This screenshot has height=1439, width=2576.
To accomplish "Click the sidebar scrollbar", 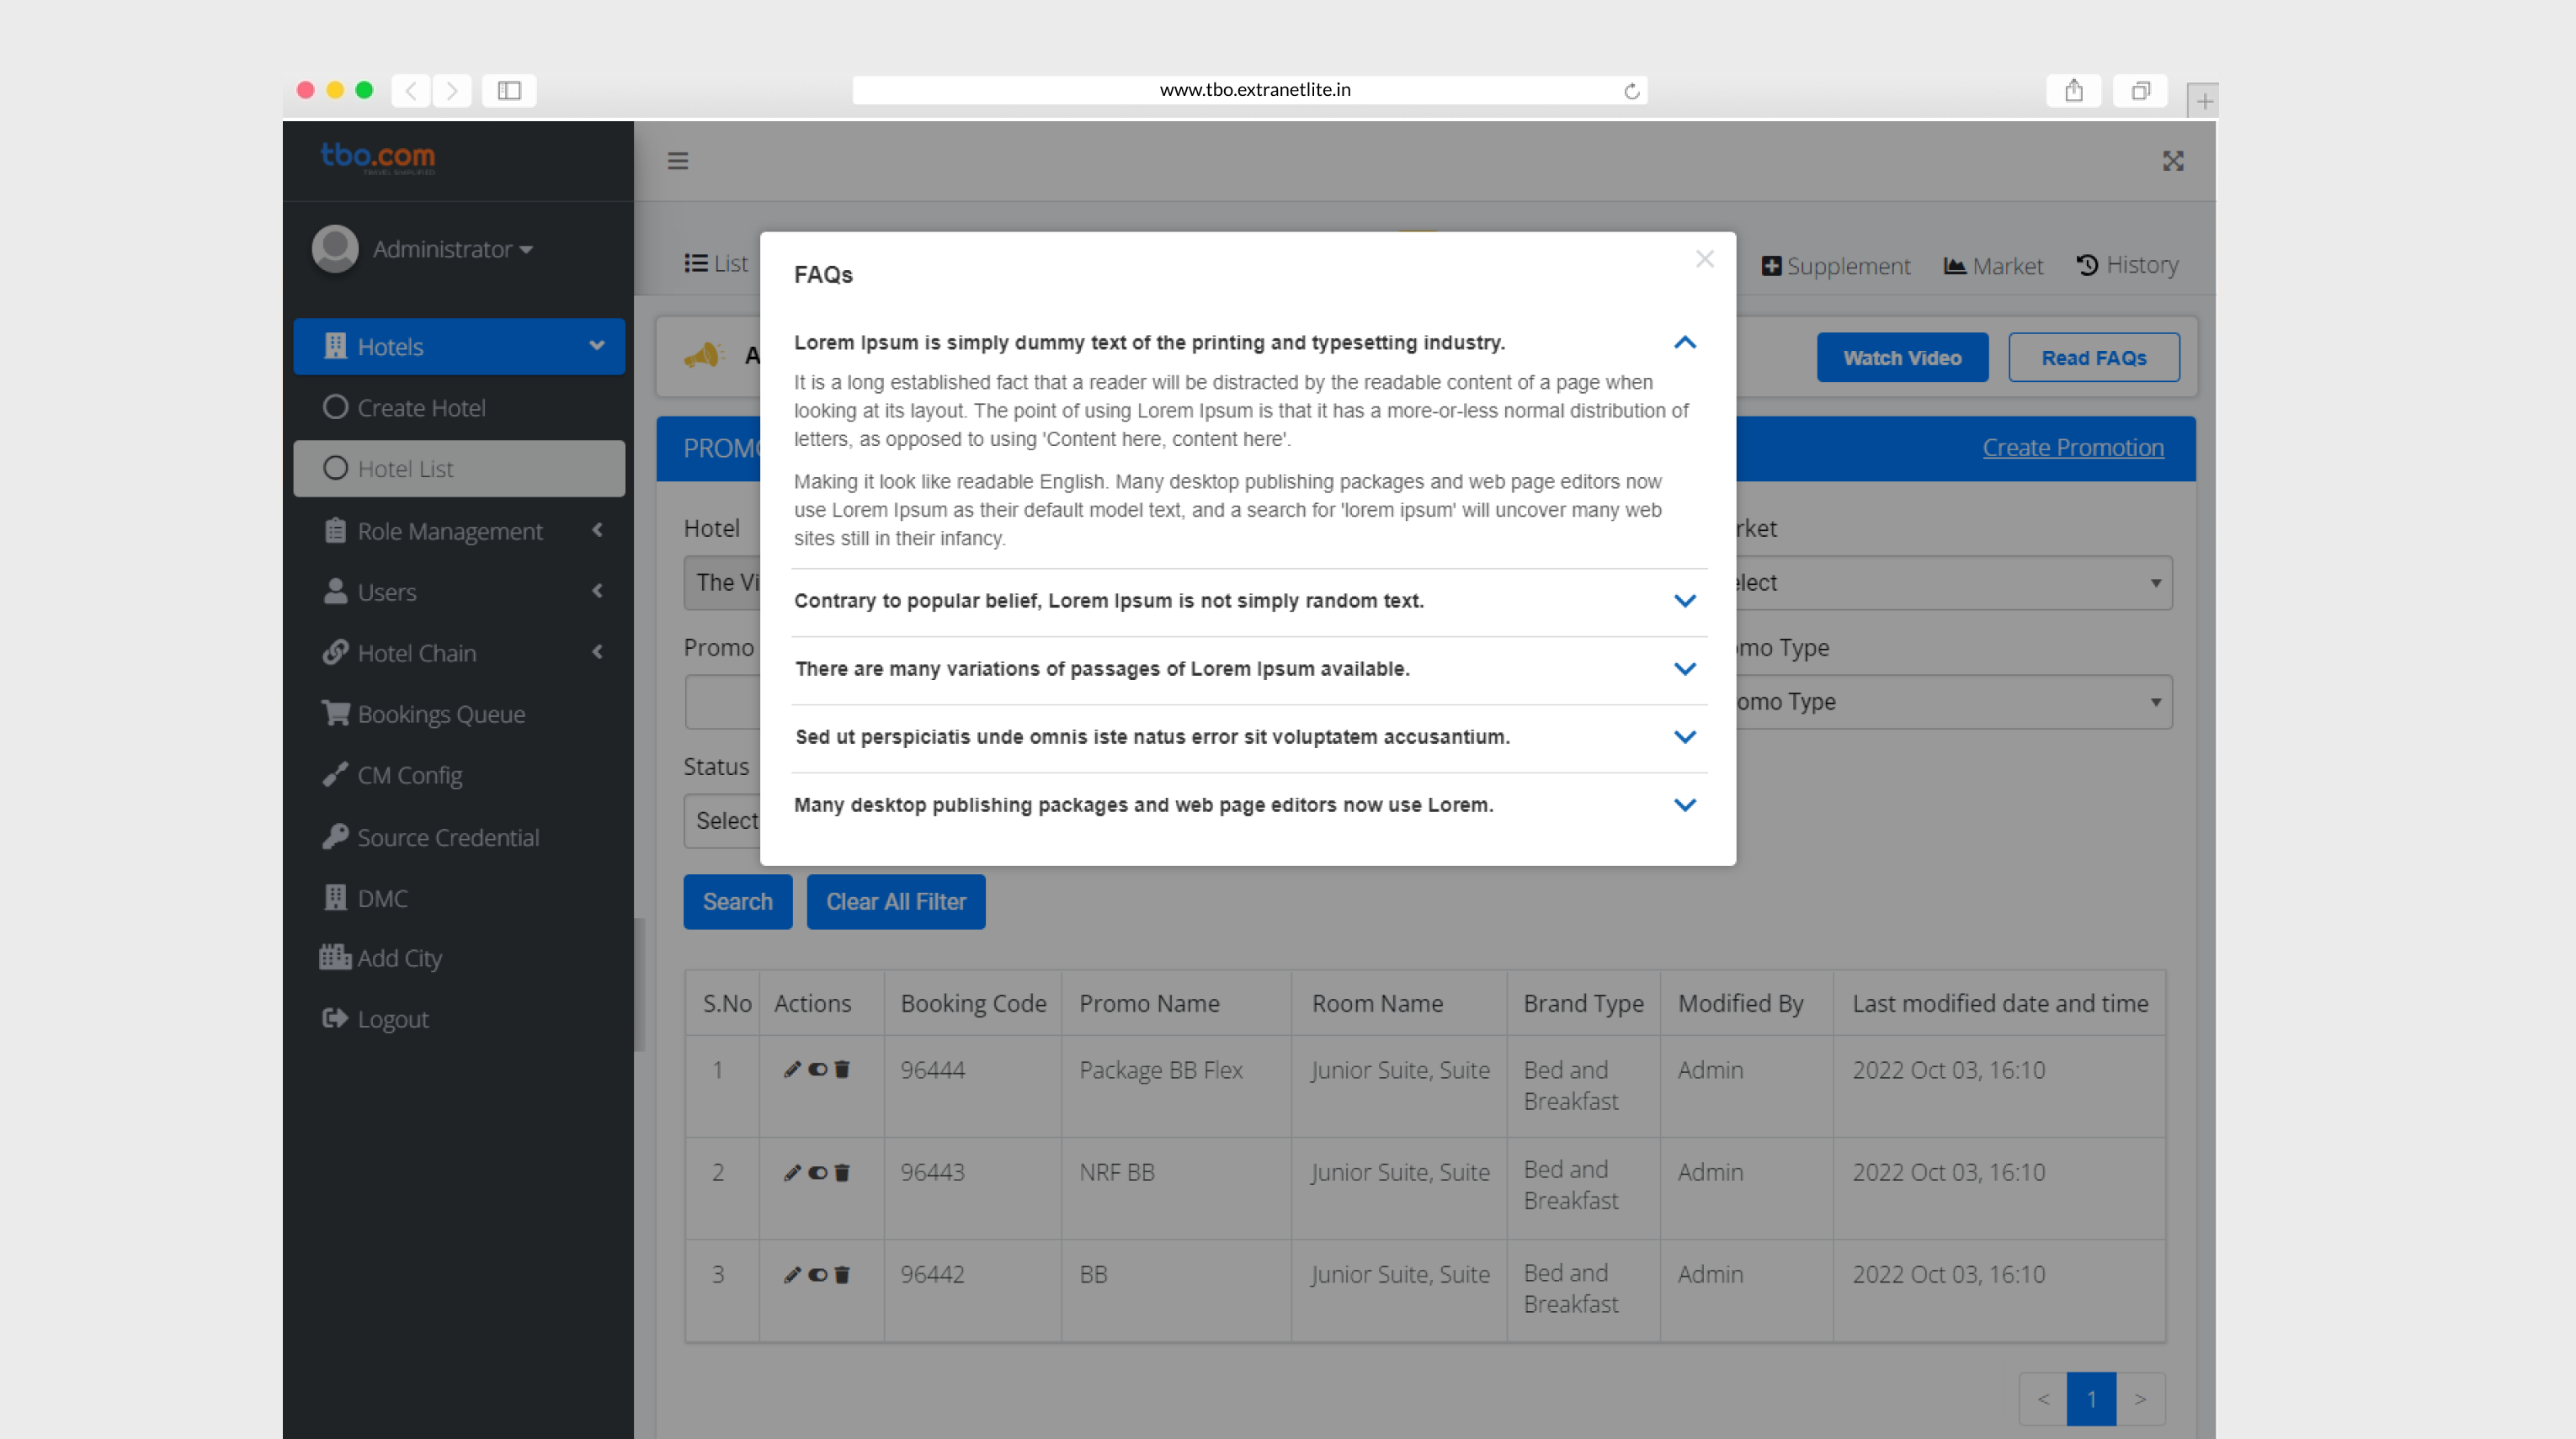I will point(639,985).
